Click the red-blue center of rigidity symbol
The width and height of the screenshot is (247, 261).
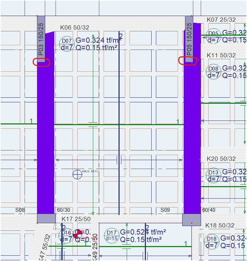click(x=77, y=234)
